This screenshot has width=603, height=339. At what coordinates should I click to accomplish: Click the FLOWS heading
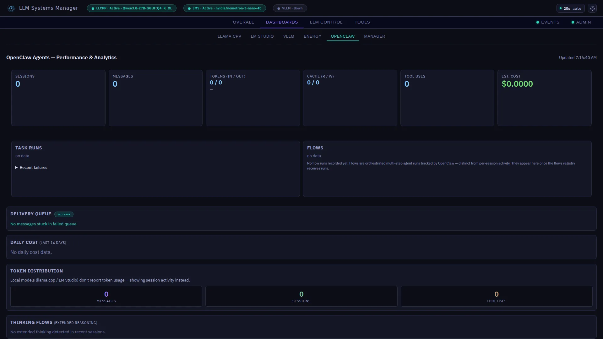point(315,148)
